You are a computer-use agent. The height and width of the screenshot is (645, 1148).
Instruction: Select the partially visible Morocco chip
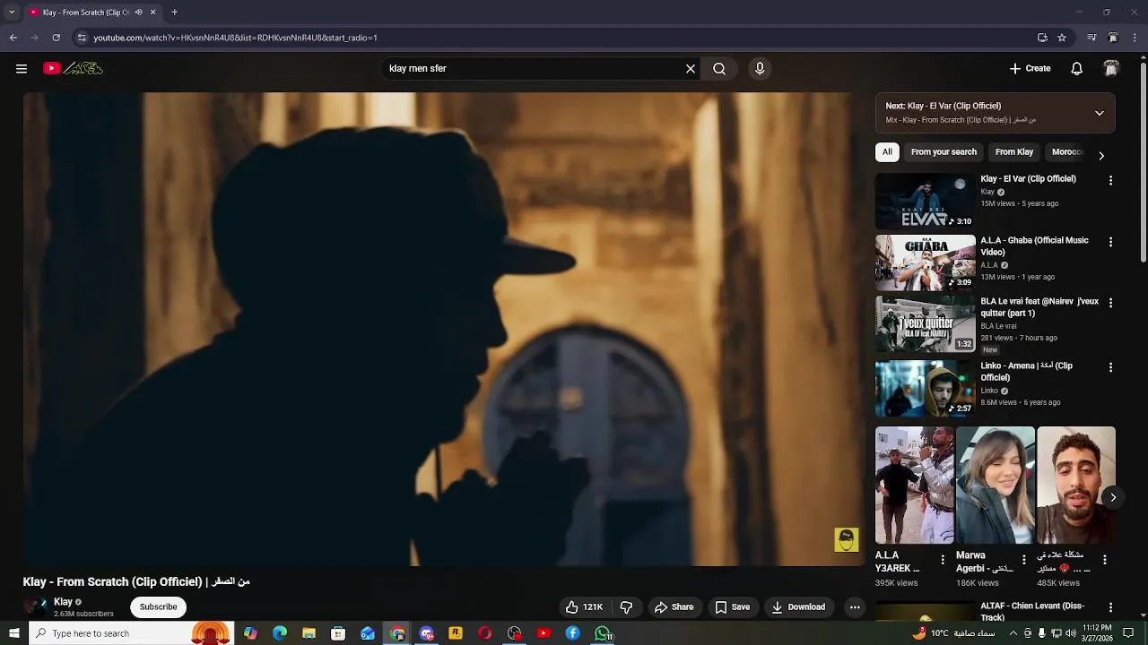[x=1066, y=152]
